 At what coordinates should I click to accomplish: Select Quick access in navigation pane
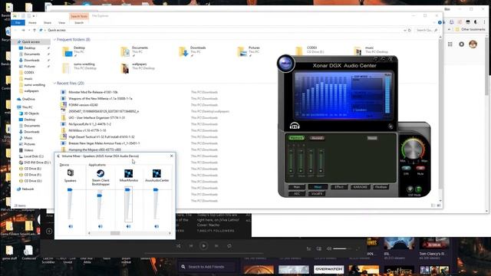(31, 41)
